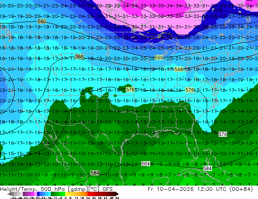The width and height of the screenshot is (258, 199).
Task: Click the 584 label near the Bahamas
Action: [x=207, y=168]
